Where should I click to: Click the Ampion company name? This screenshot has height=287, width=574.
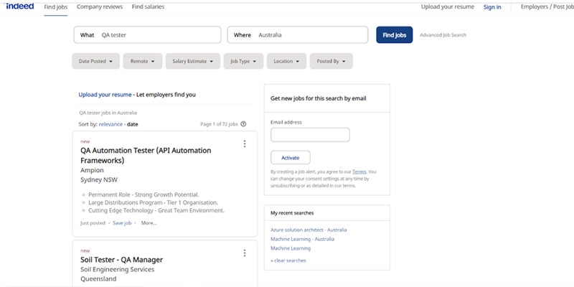pyautogui.click(x=92, y=170)
